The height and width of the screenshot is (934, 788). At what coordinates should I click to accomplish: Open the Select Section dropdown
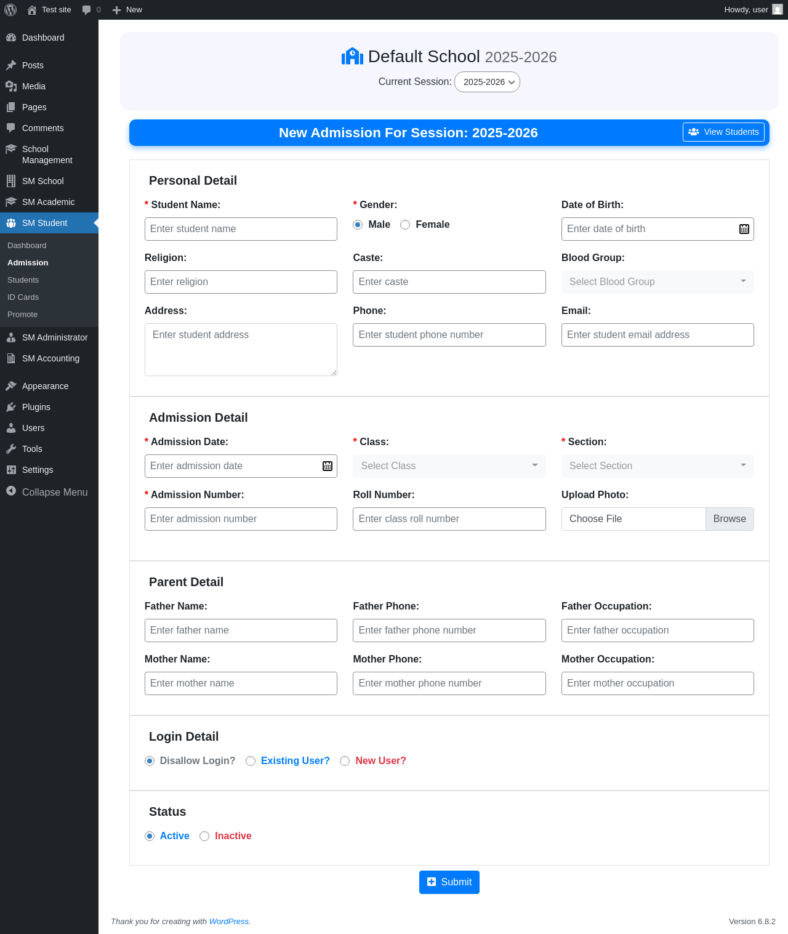pyautogui.click(x=657, y=466)
